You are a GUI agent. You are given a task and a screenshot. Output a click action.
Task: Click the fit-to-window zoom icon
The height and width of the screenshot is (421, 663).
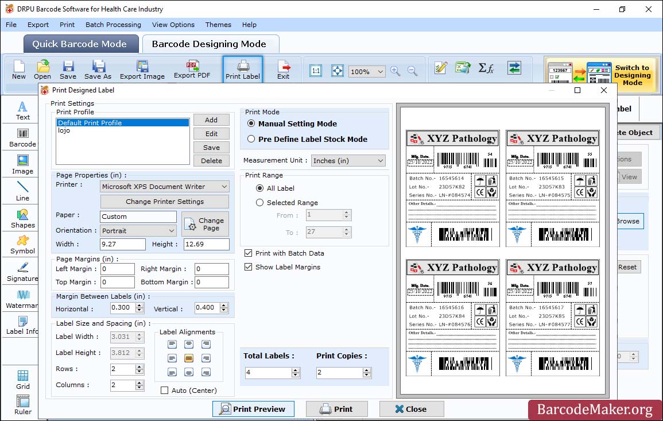tap(338, 71)
